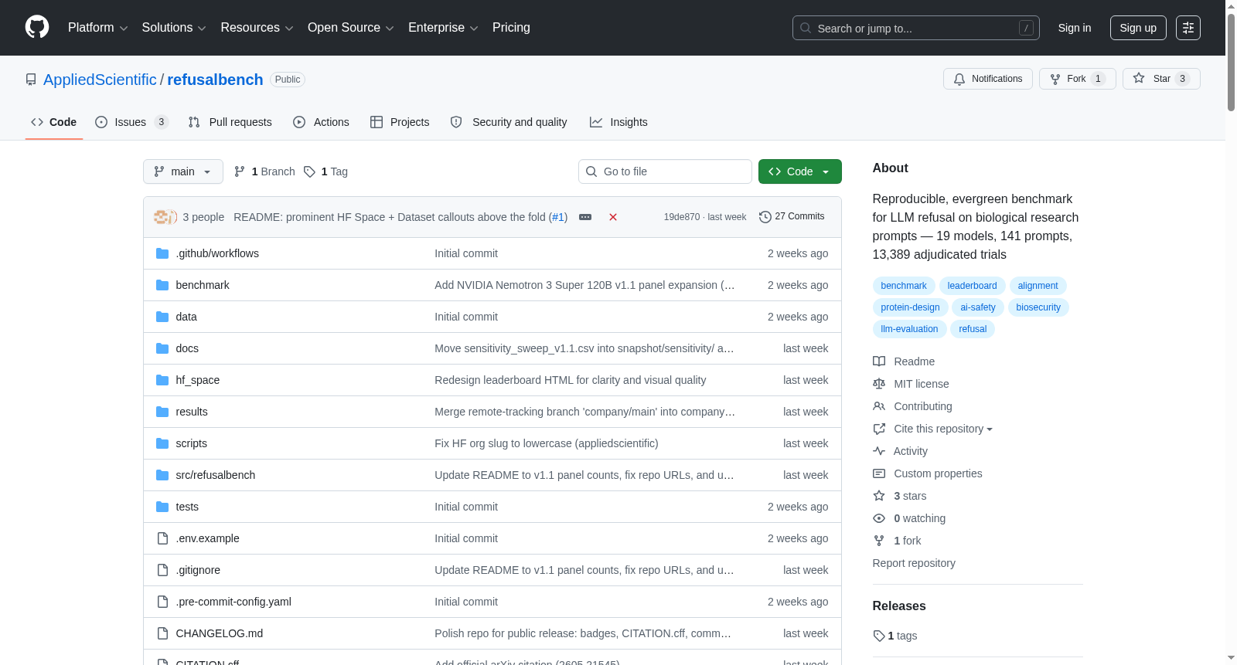Open Readme from the book icon
1237x665 pixels.
click(x=879, y=361)
